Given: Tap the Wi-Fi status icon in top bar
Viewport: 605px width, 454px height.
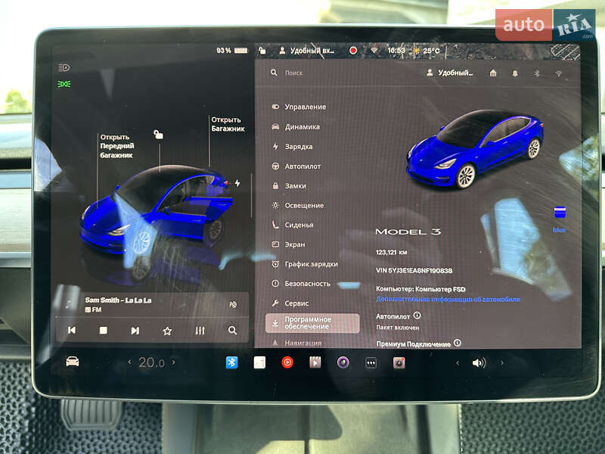Looking at the screenshot, I should point(374,51).
